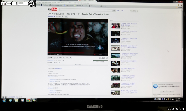The image size is (186, 111).
Task: Click the YouTube search field
Action: pos(85,10)
